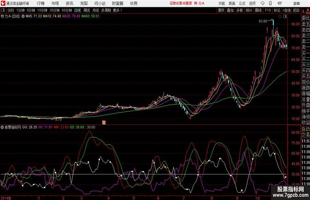The width and height of the screenshot is (310, 200).
Task: Click the 复权 toolbar button
Action: click(221, 10)
